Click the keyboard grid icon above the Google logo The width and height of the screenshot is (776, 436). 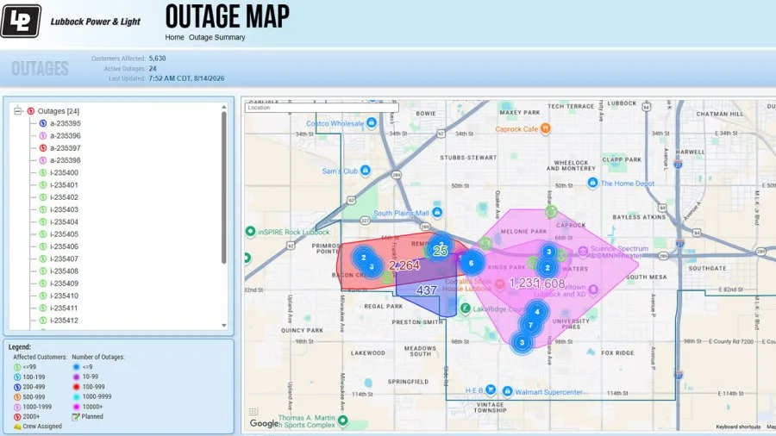click(x=253, y=411)
